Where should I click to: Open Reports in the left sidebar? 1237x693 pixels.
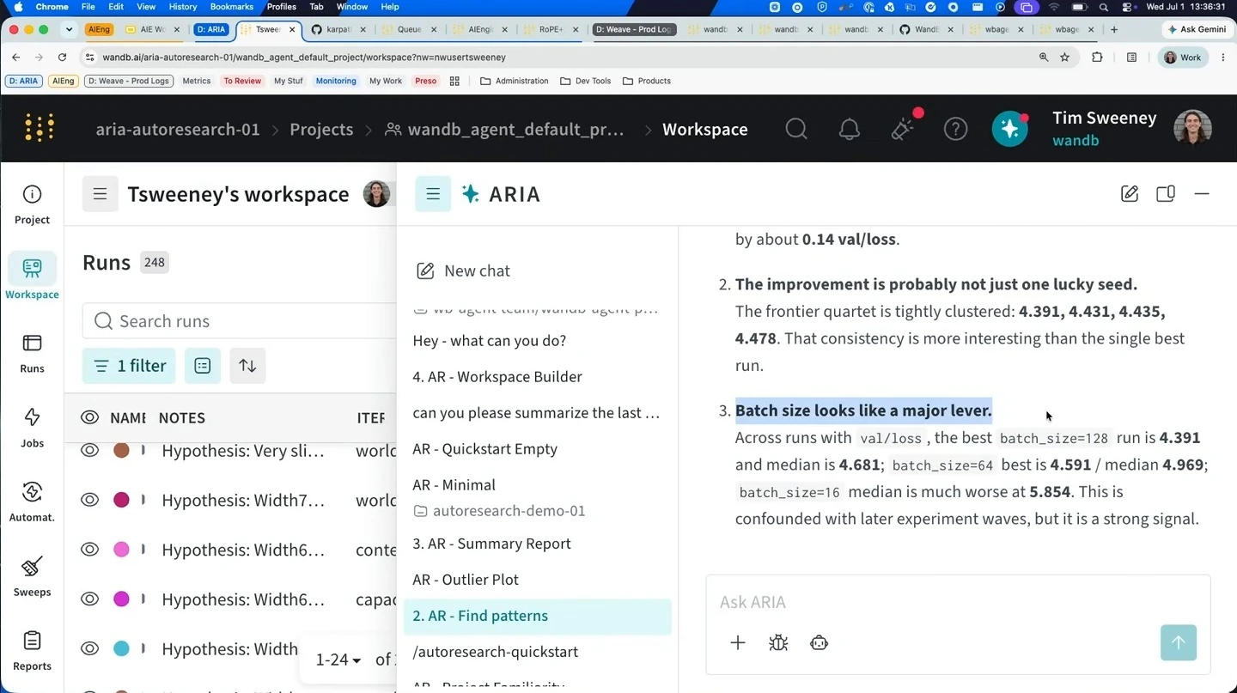click(32, 651)
